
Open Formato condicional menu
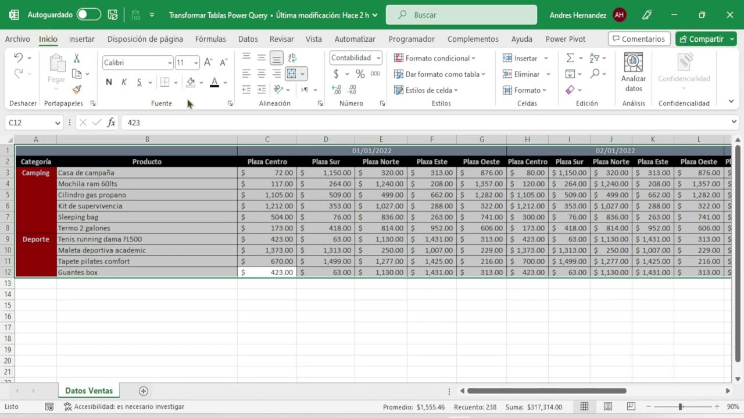(x=435, y=58)
